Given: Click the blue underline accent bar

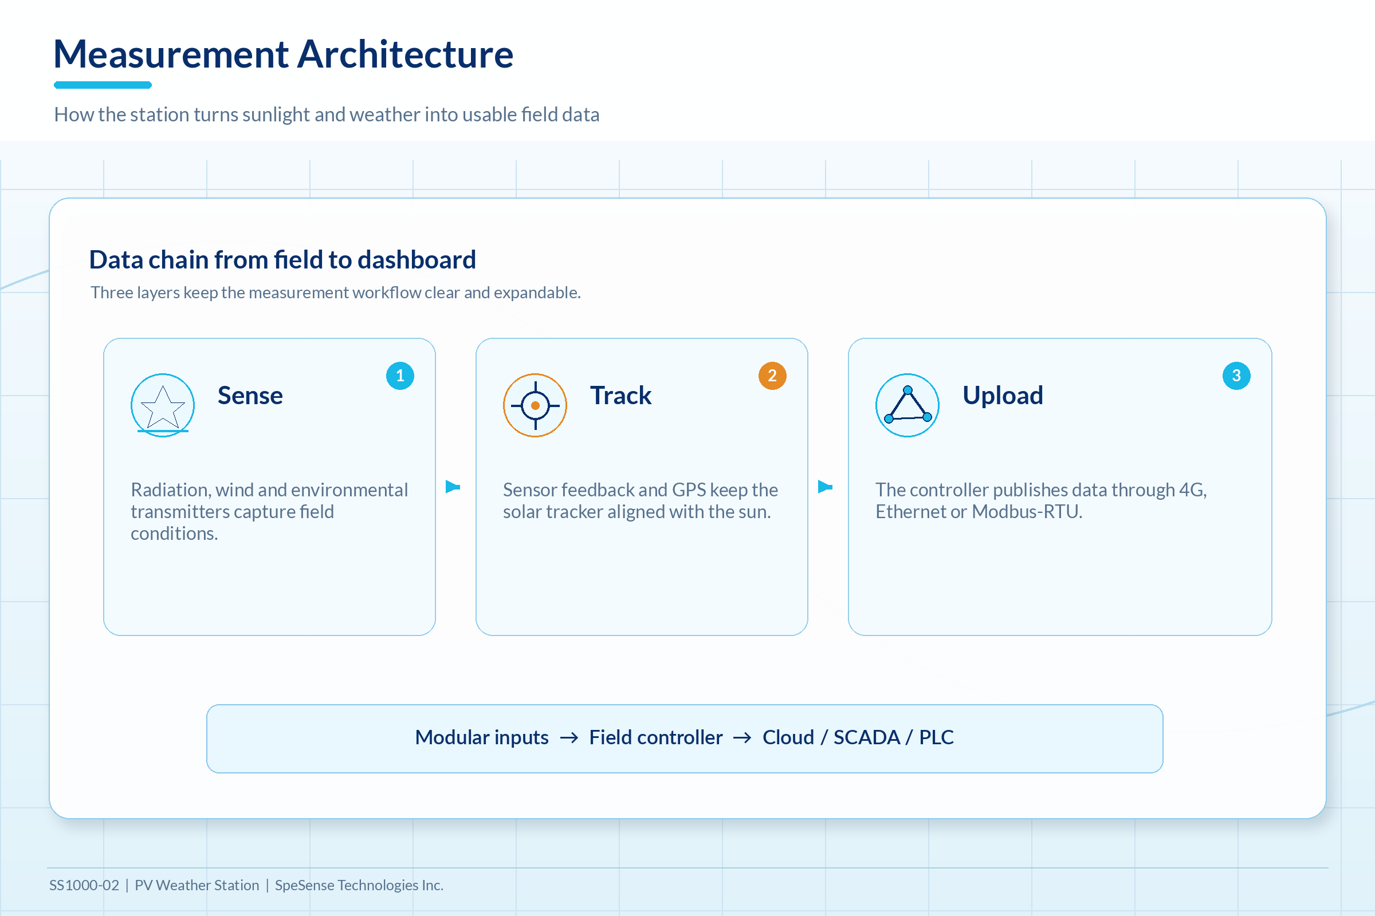Looking at the screenshot, I should point(103,85).
